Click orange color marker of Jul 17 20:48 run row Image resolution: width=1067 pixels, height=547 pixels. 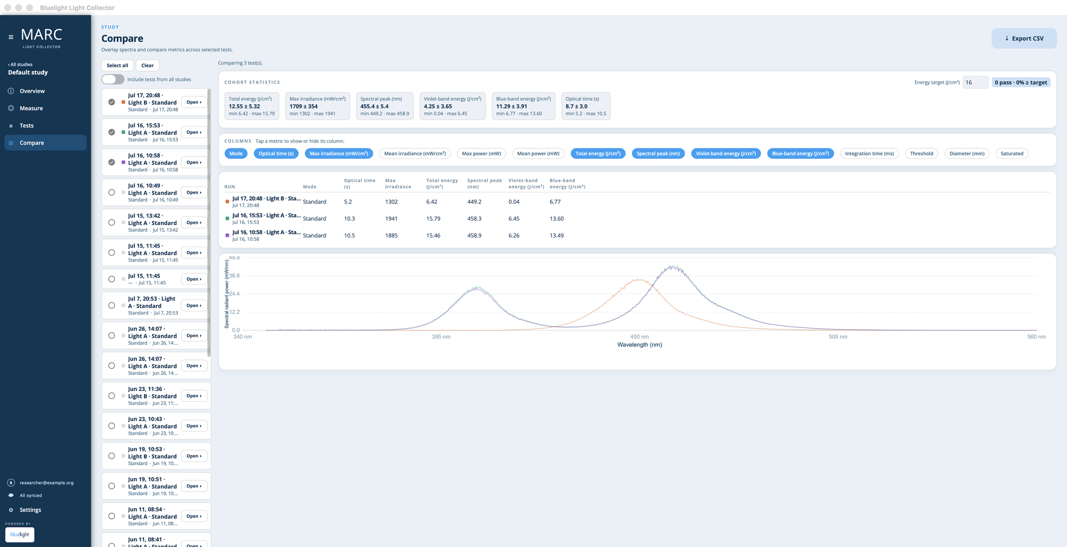pyautogui.click(x=227, y=202)
